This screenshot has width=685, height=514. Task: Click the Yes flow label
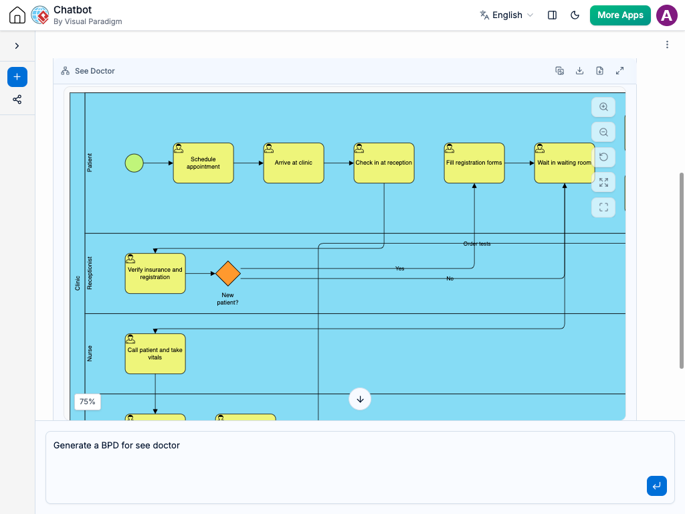[400, 268]
